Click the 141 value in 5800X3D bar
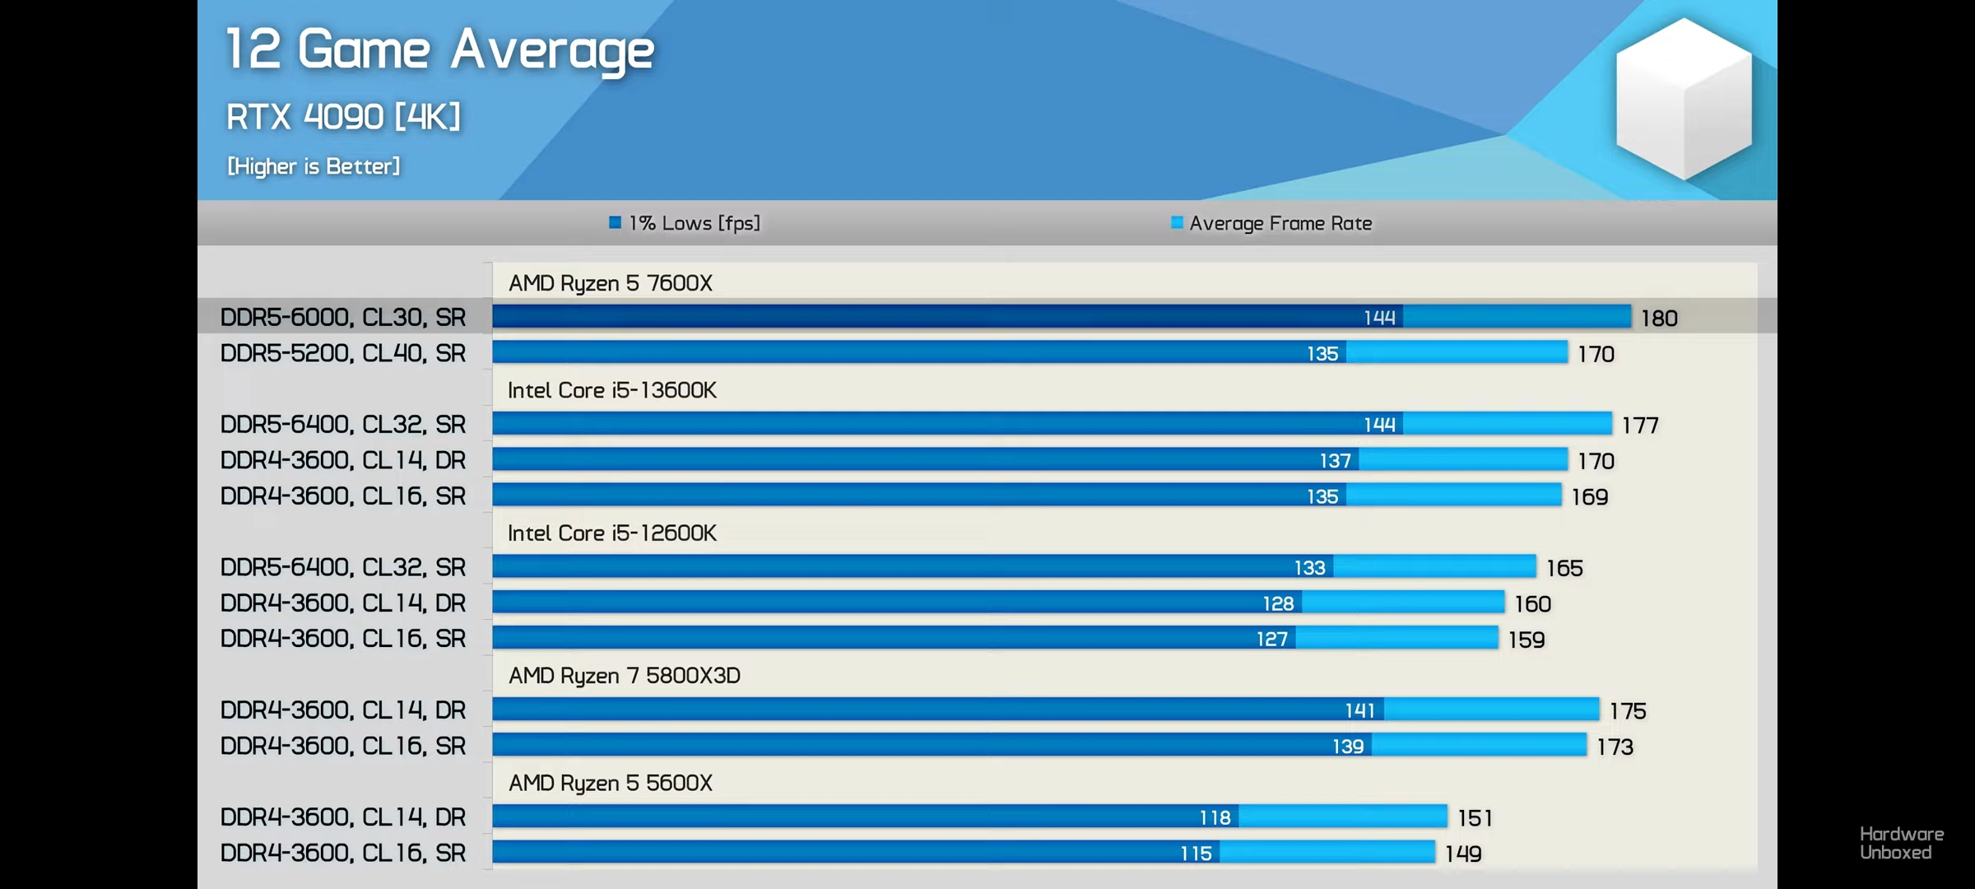This screenshot has height=889, width=1975. coord(1359,710)
